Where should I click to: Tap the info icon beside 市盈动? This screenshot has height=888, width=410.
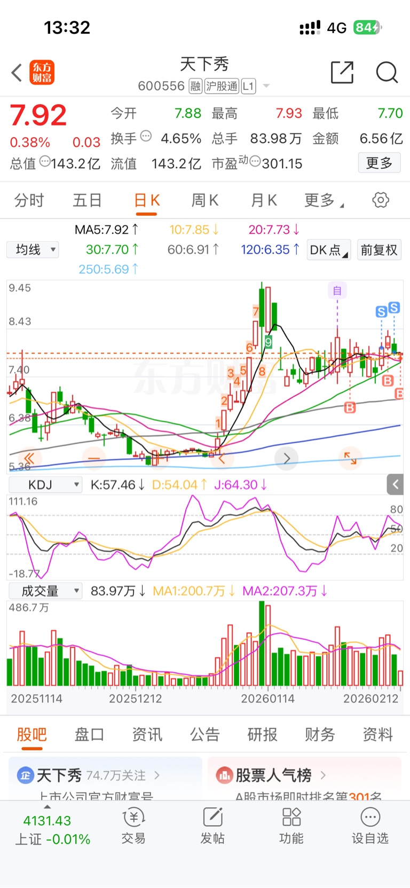255,161
